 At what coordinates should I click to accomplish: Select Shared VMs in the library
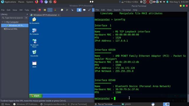11,29
